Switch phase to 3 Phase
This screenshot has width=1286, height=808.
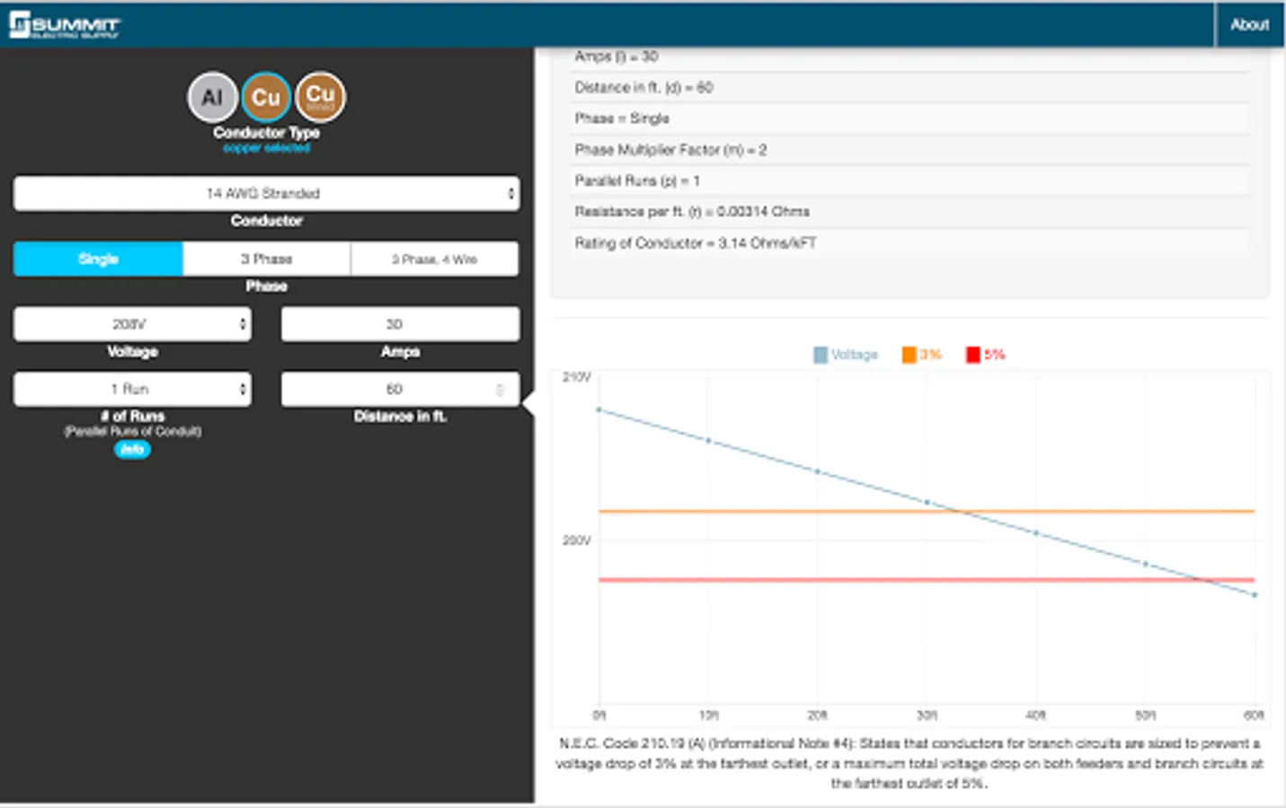point(267,259)
